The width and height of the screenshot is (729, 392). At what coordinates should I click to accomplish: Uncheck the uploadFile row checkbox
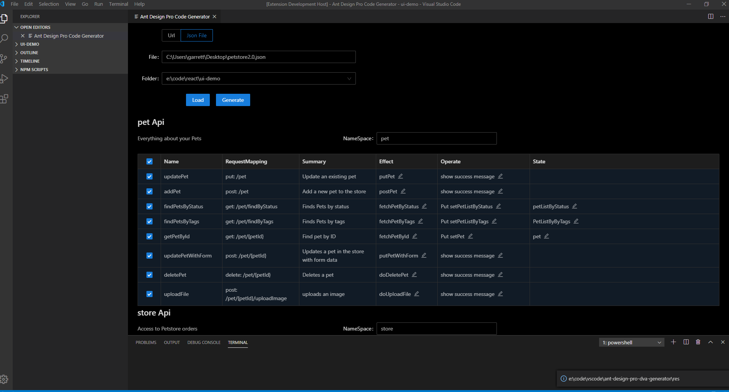pyautogui.click(x=149, y=294)
